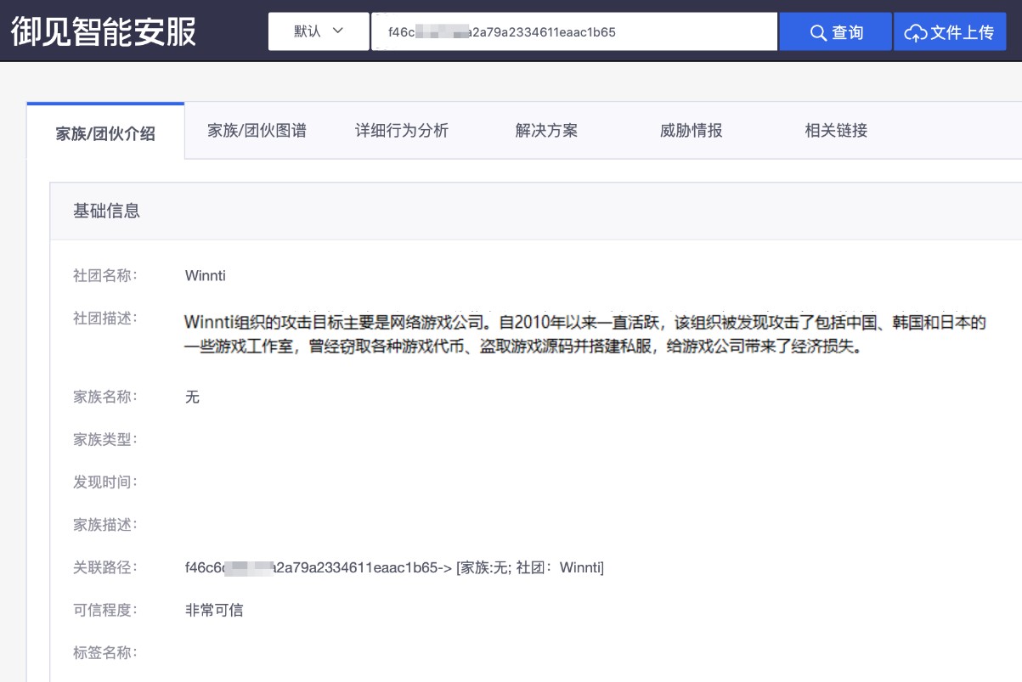Screen dimensions: 1022x682
Task: Switch to the 家族/团伙图谱 tab
Action: click(x=257, y=131)
